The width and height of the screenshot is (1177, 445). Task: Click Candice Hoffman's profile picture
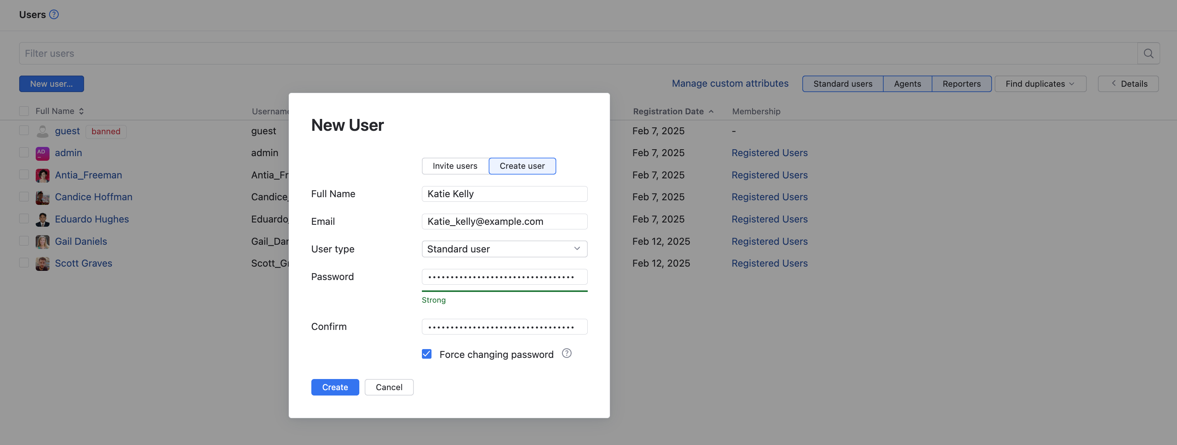click(x=43, y=197)
